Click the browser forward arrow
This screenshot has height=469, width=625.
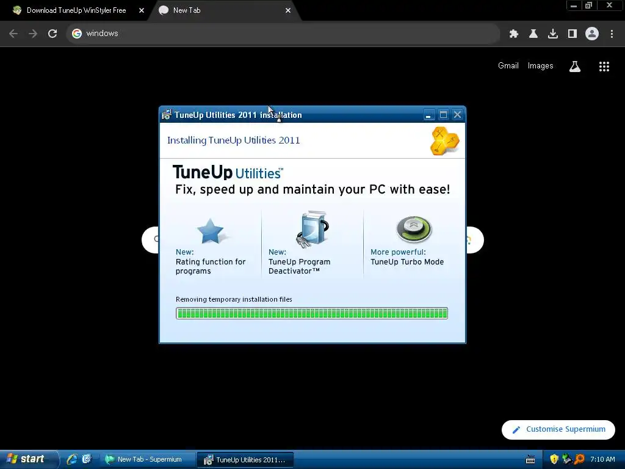click(33, 34)
